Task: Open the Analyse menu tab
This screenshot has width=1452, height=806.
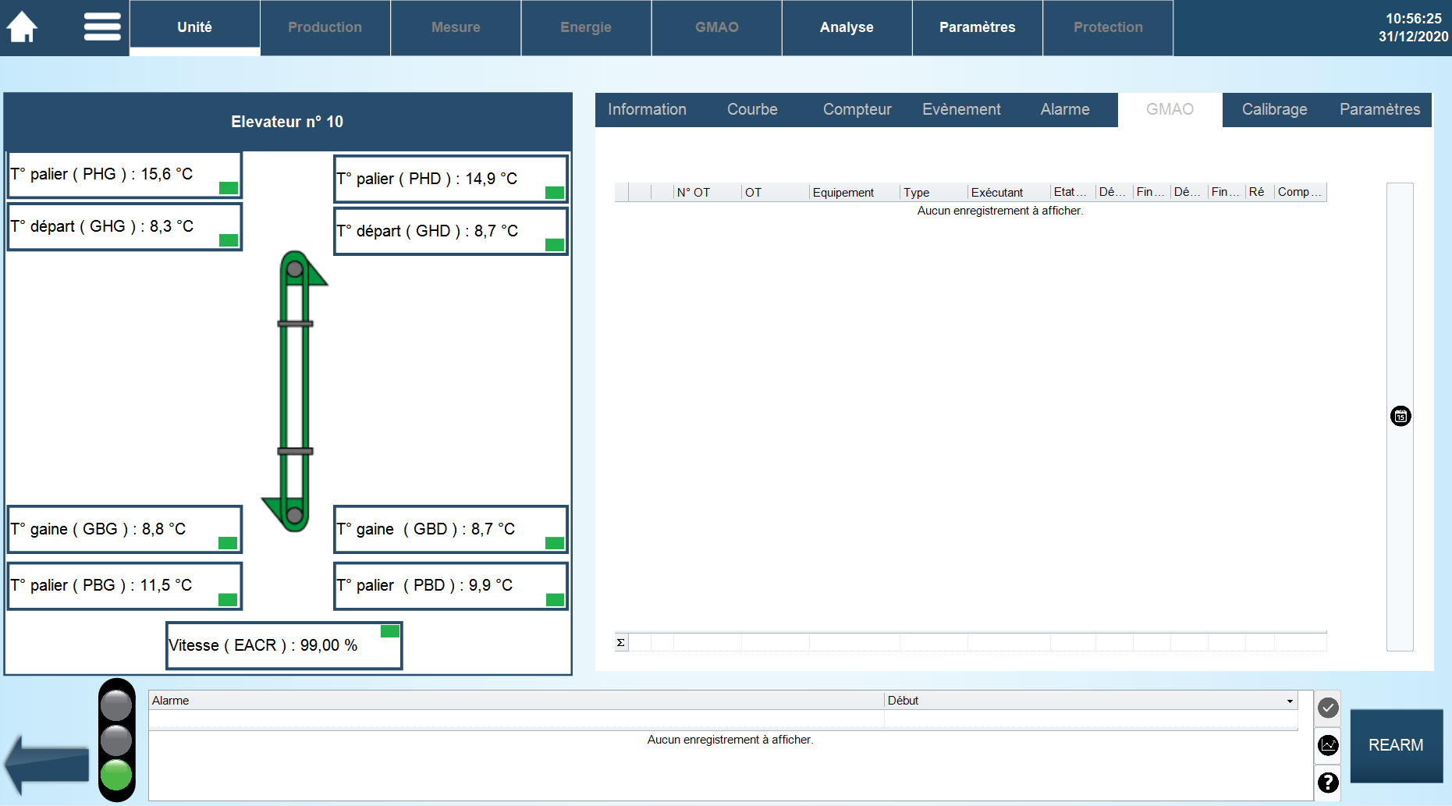Action: pos(847,27)
